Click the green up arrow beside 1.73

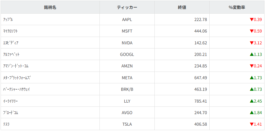(252, 78)
